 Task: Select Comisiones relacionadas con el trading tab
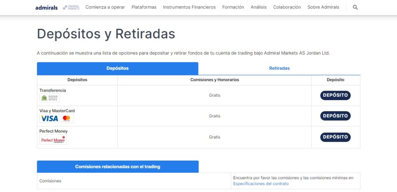[x=118, y=167]
